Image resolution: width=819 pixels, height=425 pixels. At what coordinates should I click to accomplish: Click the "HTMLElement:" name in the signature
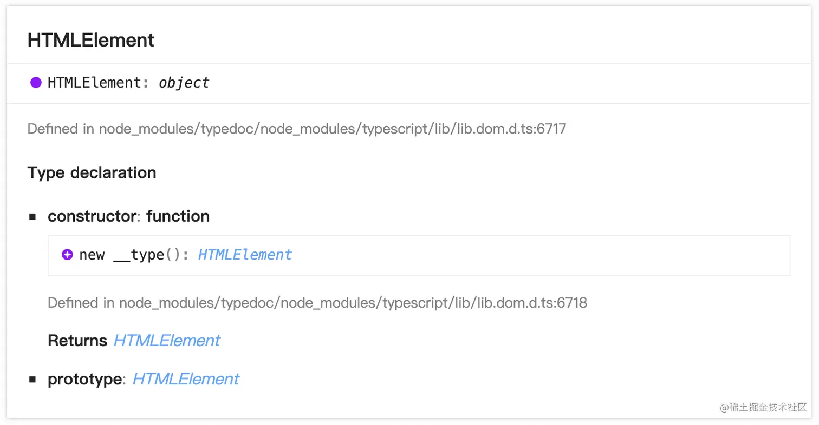click(x=98, y=83)
